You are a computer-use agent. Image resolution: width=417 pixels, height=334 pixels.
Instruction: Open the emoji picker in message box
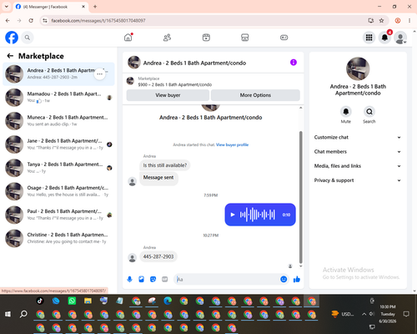284,279
